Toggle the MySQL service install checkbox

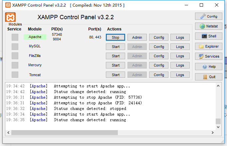pyautogui.click(x=15, y=47)
